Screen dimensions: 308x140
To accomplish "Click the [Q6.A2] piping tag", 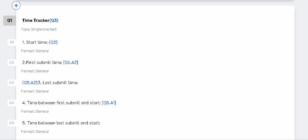I will 71,63.
